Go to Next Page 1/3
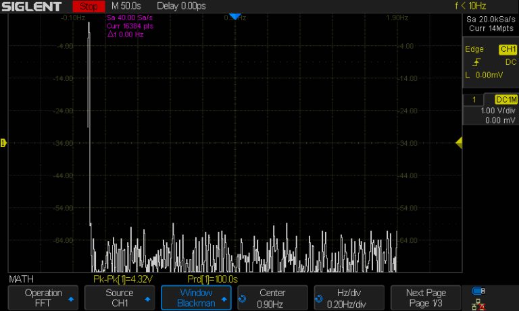The image size is (519, 311). [x=425, y=298]
